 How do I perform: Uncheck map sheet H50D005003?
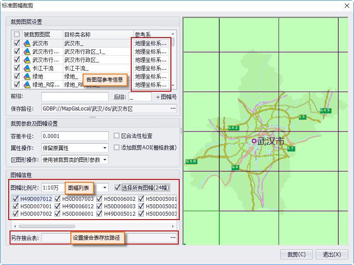(x=141, y=213)
